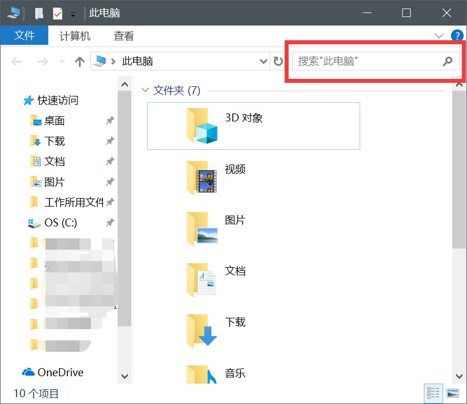Open the 文件 menu

(x=24, y=36)
